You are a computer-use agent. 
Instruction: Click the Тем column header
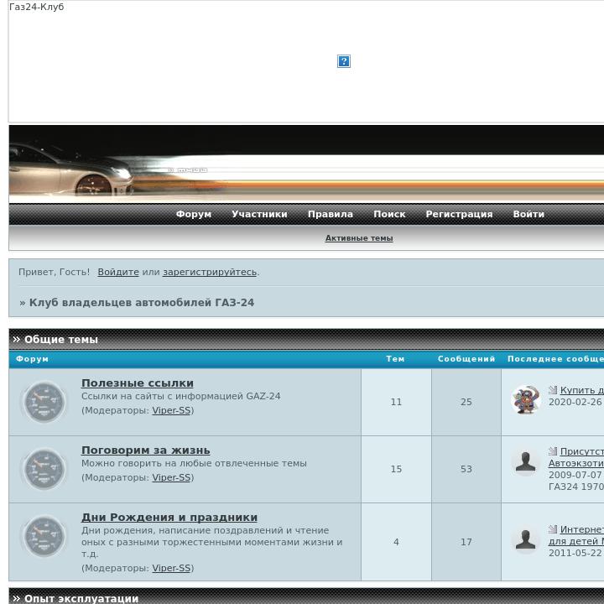[x=396, y=359]
